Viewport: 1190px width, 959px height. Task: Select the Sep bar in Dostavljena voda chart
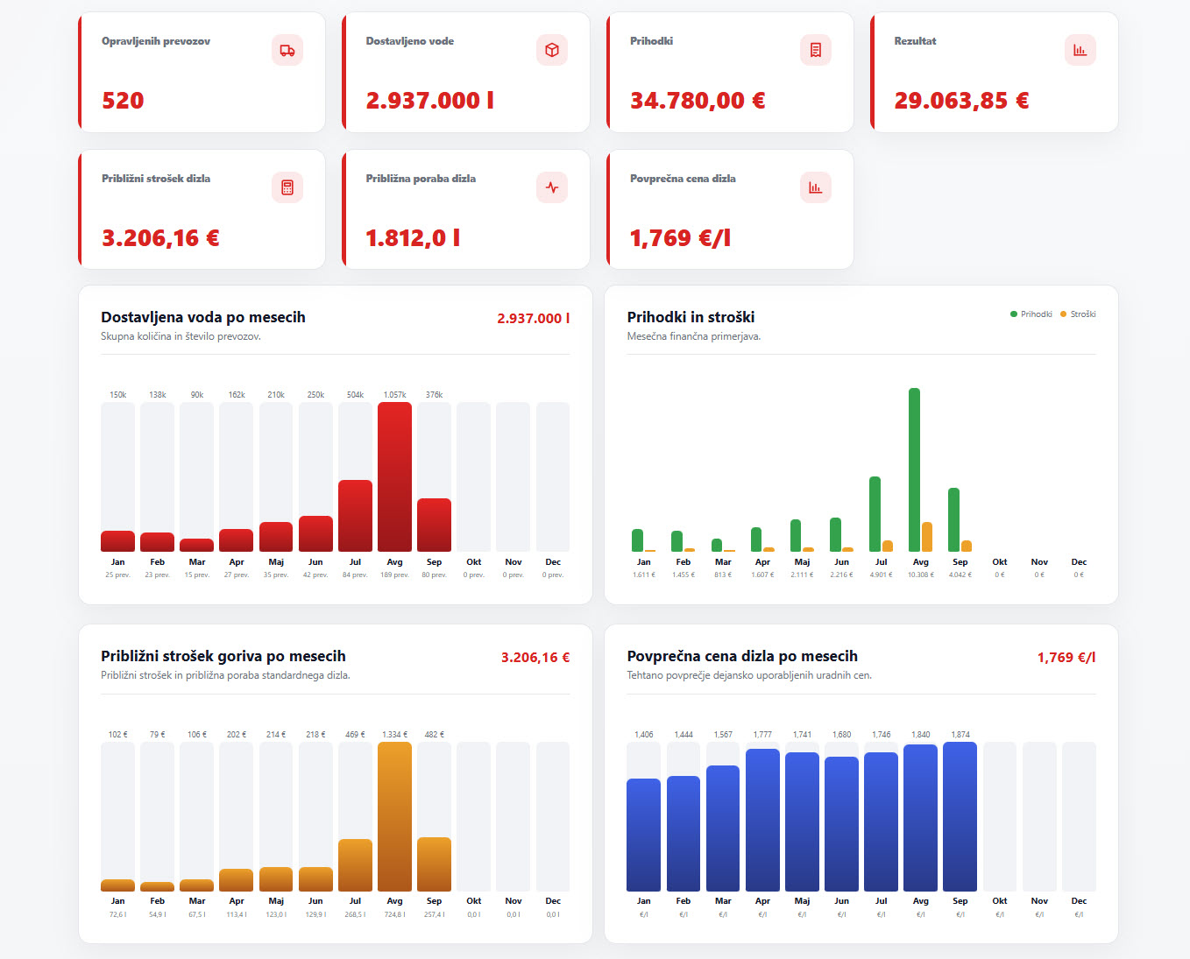click(x=434, y=525)
